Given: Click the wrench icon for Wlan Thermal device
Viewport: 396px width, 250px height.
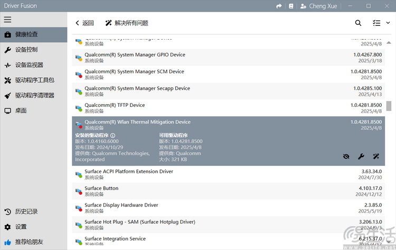Looking at the screenshot, I should pos(361,156).
